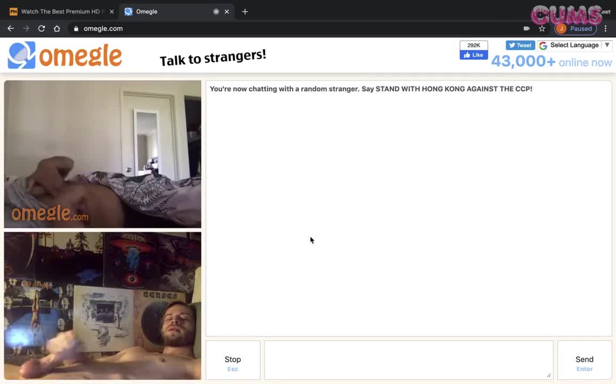Screen dimensions: 616x384
Task: Open the Select Language dropdown arrow
Action: point(607,45)
